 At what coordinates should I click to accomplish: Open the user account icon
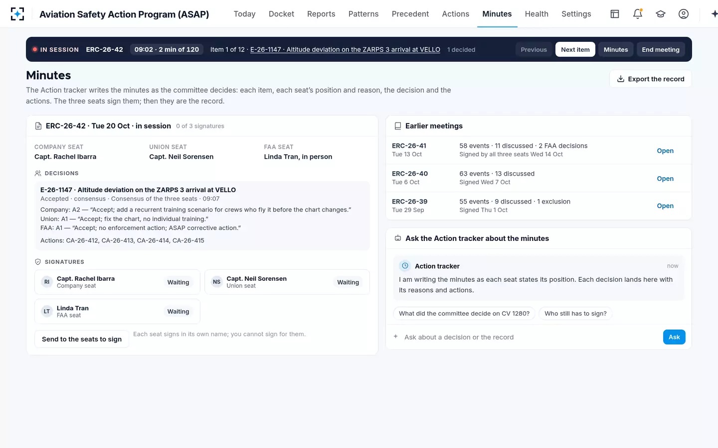[x=684, y=14]
